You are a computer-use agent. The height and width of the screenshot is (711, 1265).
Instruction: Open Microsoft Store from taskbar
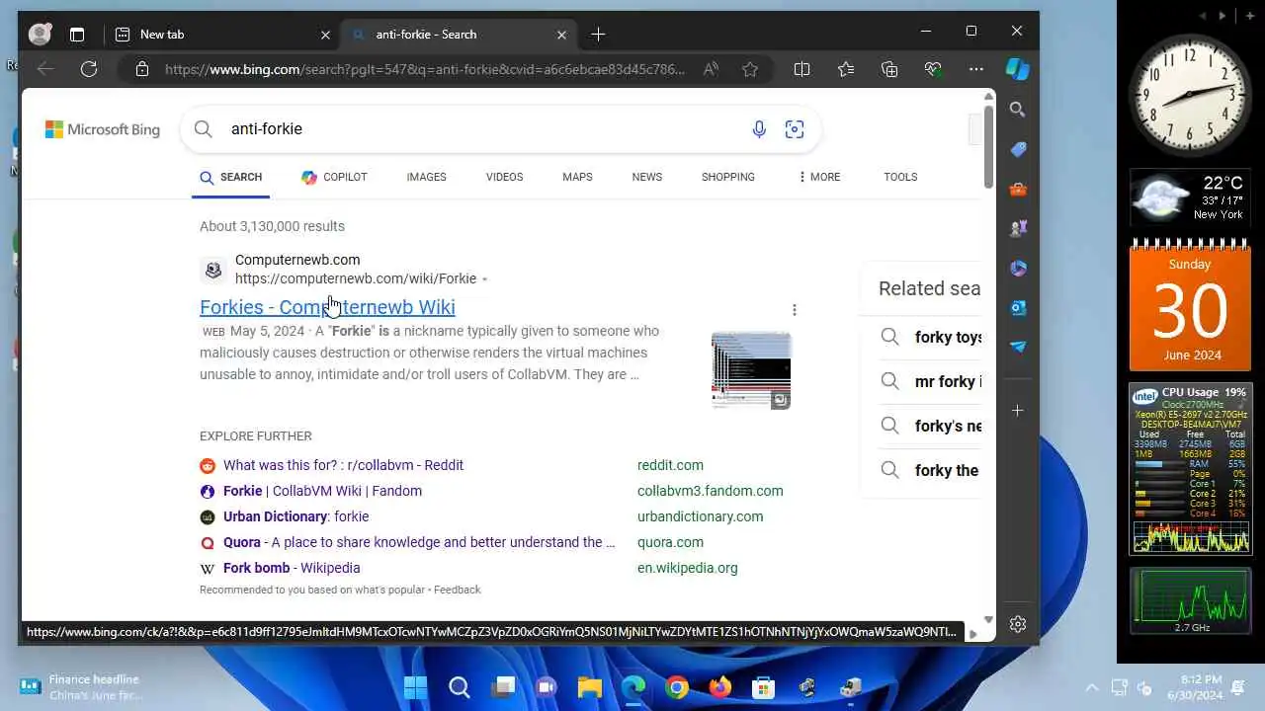[763, 687]
